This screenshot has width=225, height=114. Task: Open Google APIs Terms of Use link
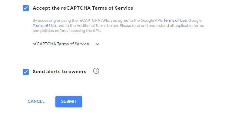click(175, 21)
